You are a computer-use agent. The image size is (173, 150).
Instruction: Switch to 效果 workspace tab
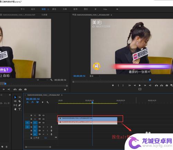click(x=65, y=9)
